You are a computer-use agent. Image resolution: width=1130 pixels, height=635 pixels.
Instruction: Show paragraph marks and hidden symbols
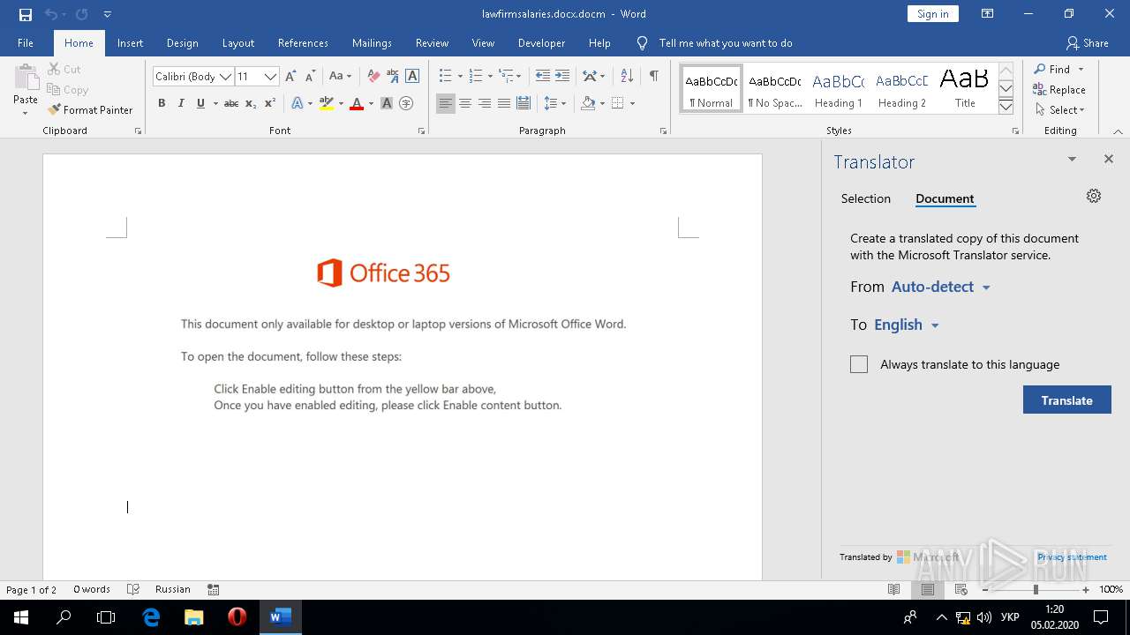coord(654,76)
